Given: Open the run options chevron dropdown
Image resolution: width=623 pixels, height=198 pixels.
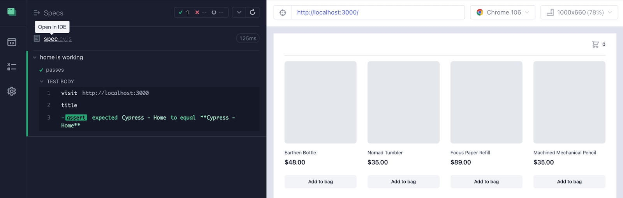Looking at the screenshot, I should pos(239,12).
